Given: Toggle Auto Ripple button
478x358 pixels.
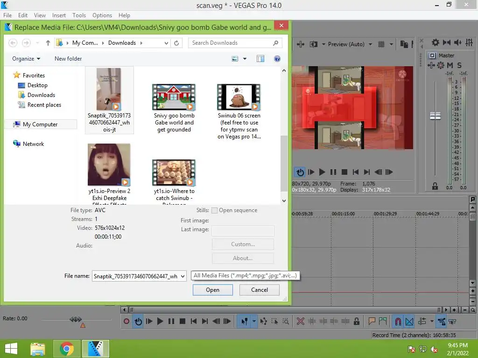Looking at the screenshot, I should point(422,321).
